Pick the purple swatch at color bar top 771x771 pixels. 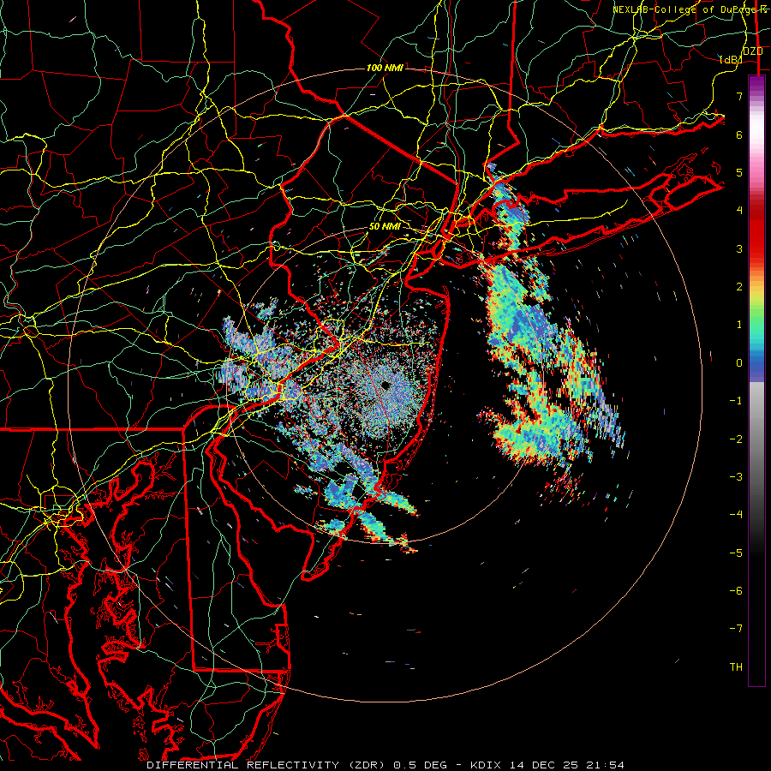coord(756,81)
